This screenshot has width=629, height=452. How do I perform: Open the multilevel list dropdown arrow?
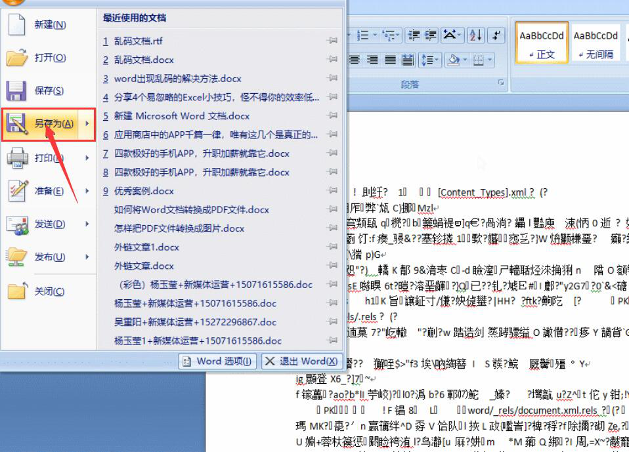tap(399, 35)
